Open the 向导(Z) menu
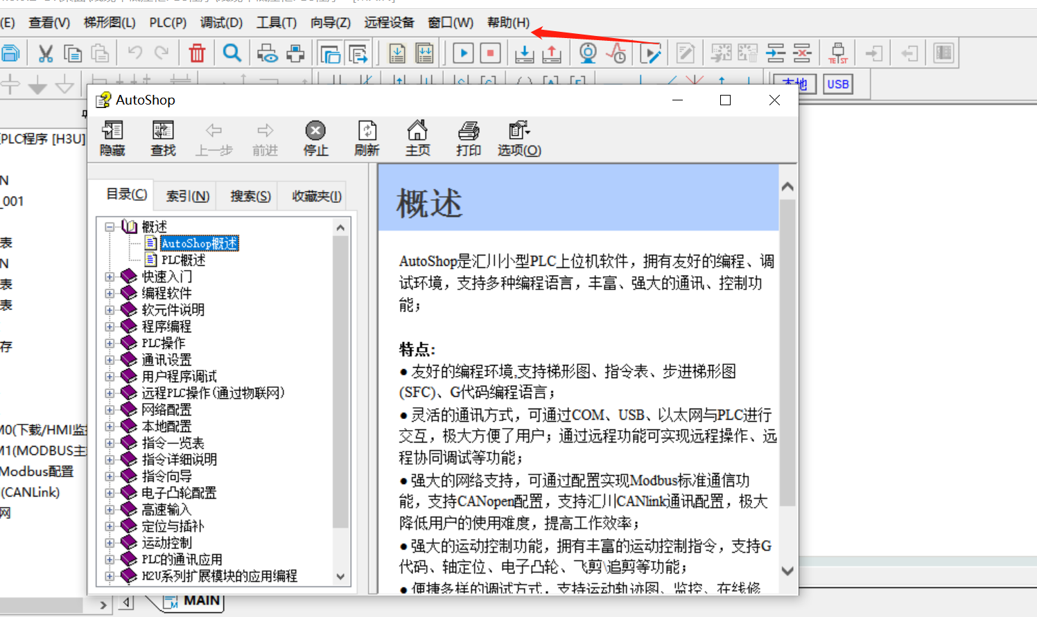 (x=331, y=23)
